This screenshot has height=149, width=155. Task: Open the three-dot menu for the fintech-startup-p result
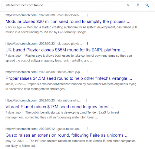click(x=88, y=72)
